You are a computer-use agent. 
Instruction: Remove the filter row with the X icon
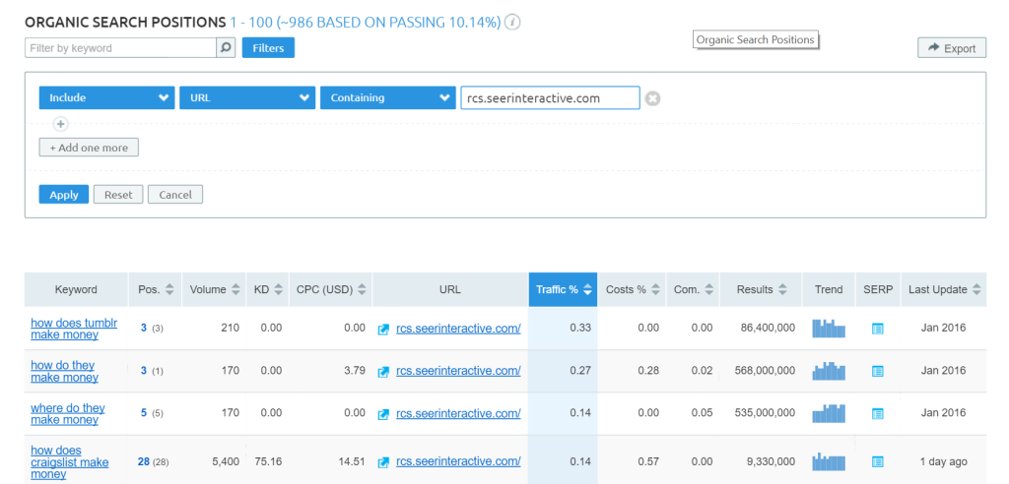tap(652, 98)
